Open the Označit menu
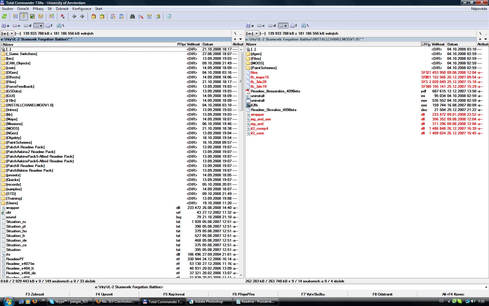The height and width of the screenshot is (306, 489). point(23,9)
